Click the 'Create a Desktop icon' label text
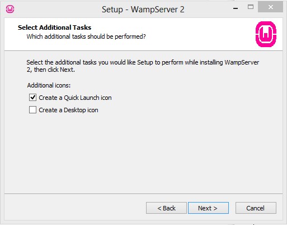Screen dimensions: 287x225 pyautogui.click(x=68, y=110)
